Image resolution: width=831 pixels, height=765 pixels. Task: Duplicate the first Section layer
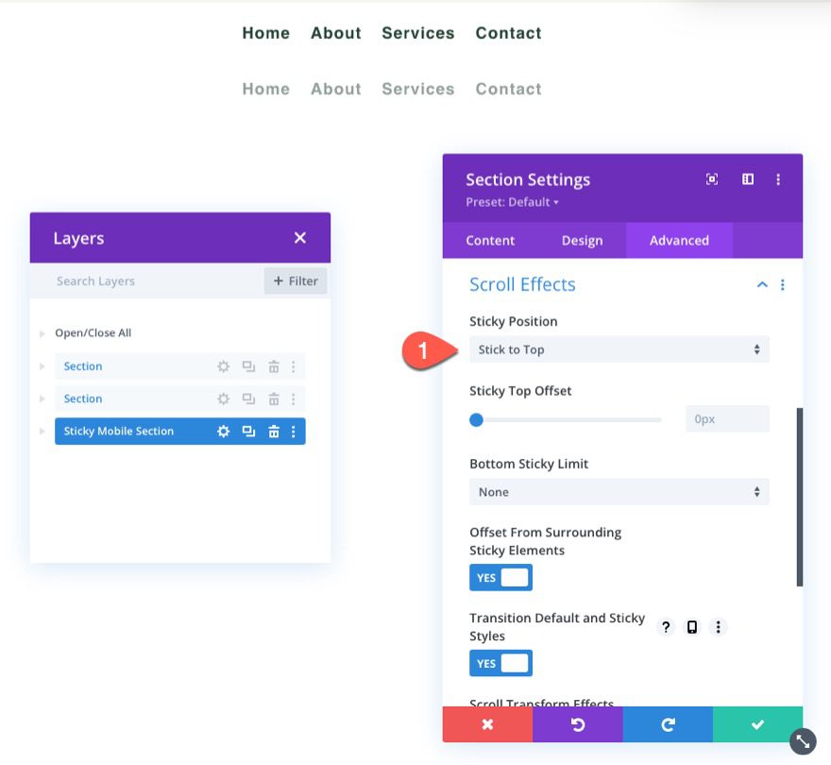click(x=249, y=365)
